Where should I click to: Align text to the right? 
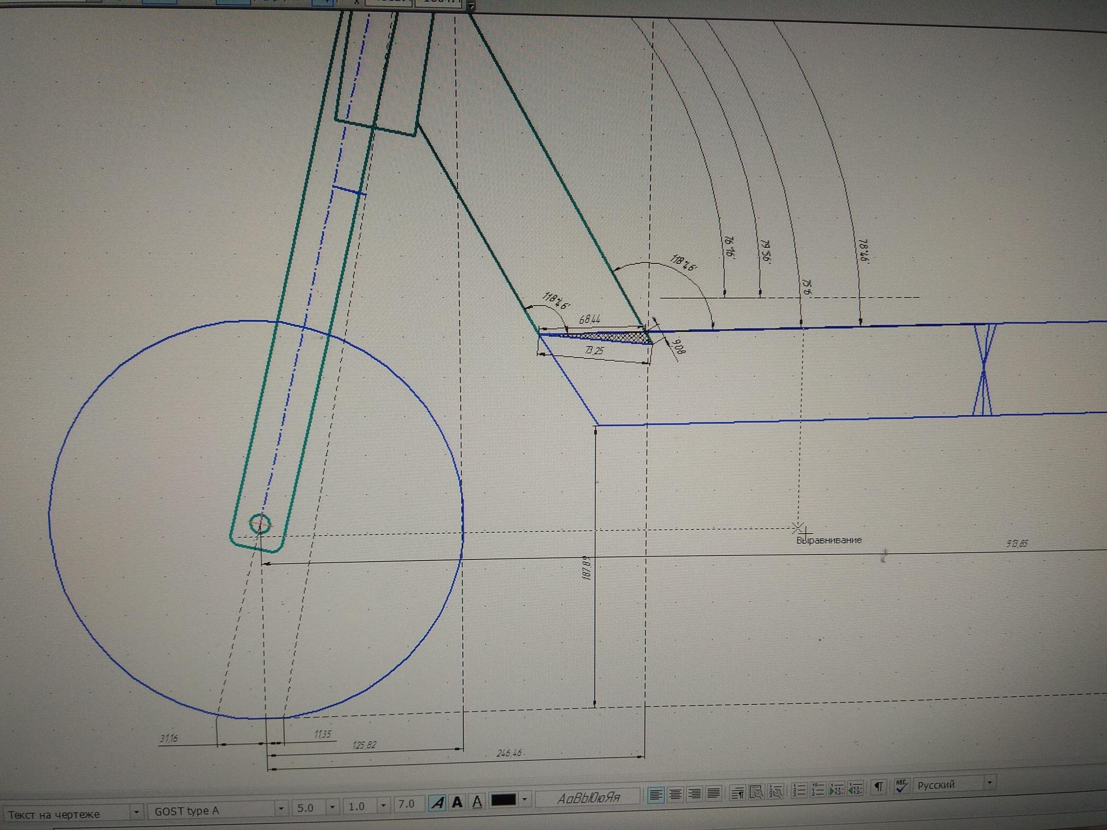click(694, 794)
